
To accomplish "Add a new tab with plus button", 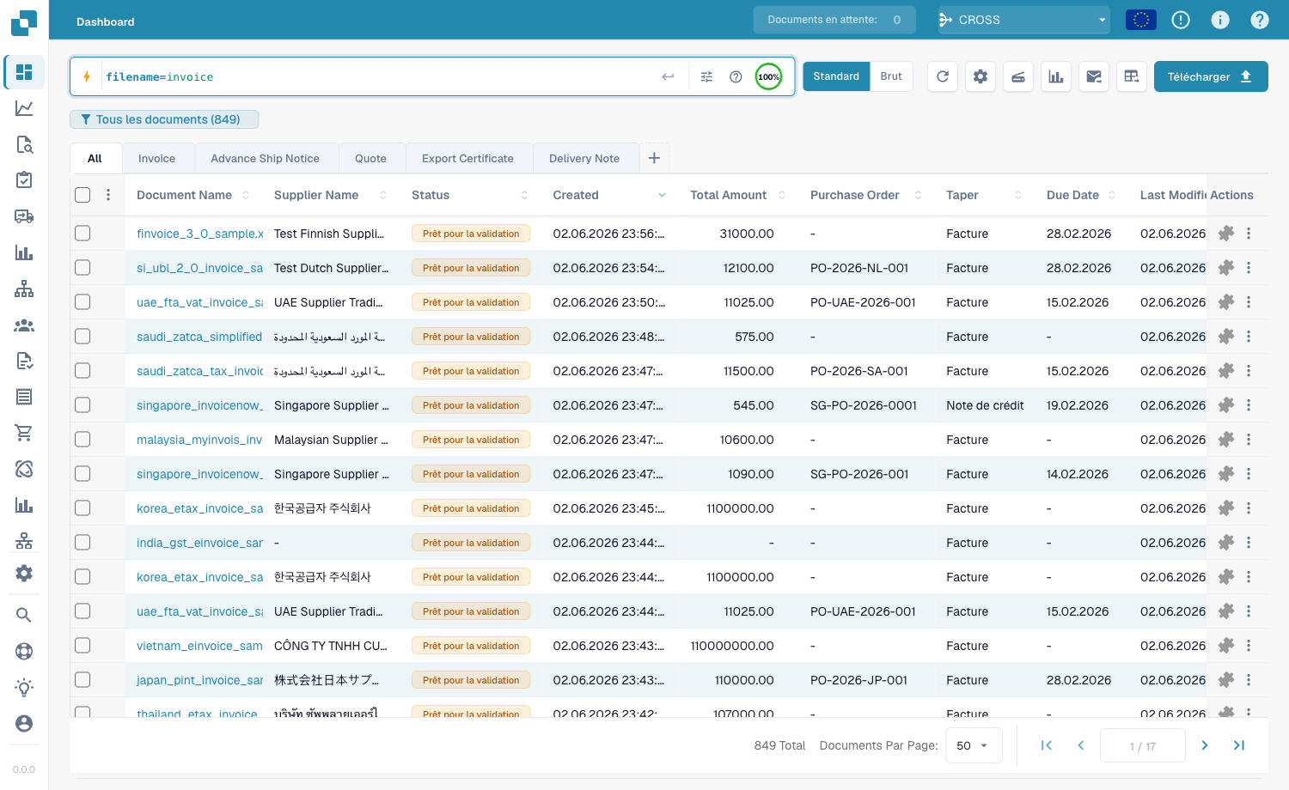I will pyautogui.click(x=654, y=158).
